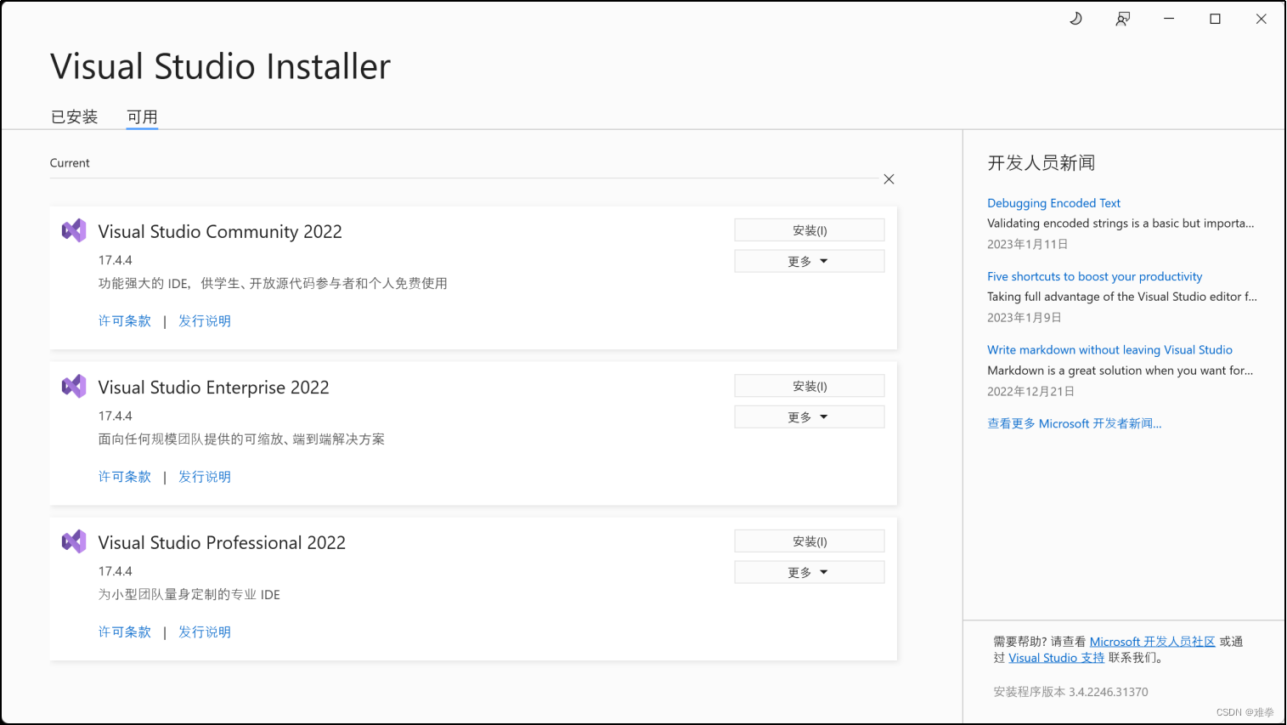Install Visual Studio Community 2022
Screen dimensions: 1287x725
[x=810, y=230]
